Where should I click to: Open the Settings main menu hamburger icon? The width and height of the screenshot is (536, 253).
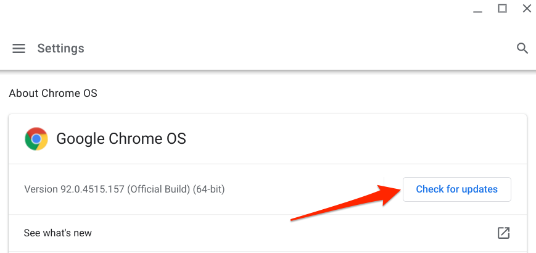(19, 48)
